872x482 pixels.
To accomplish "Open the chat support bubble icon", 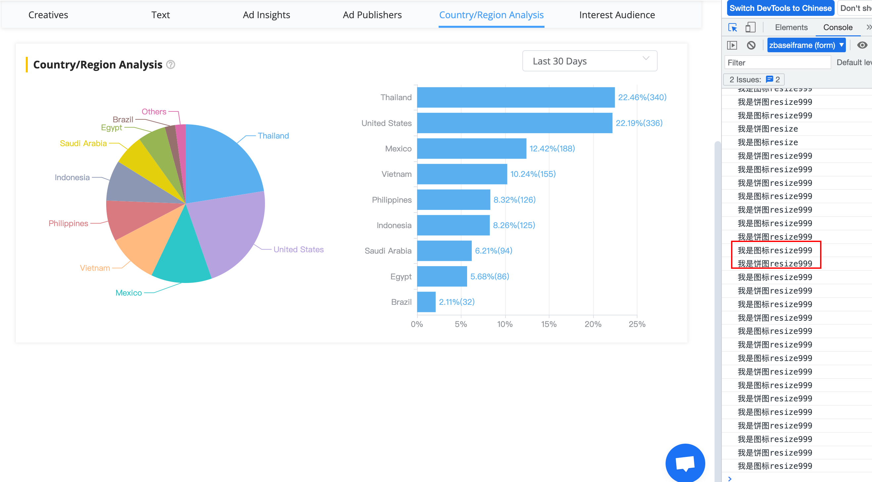I will 685,463.
